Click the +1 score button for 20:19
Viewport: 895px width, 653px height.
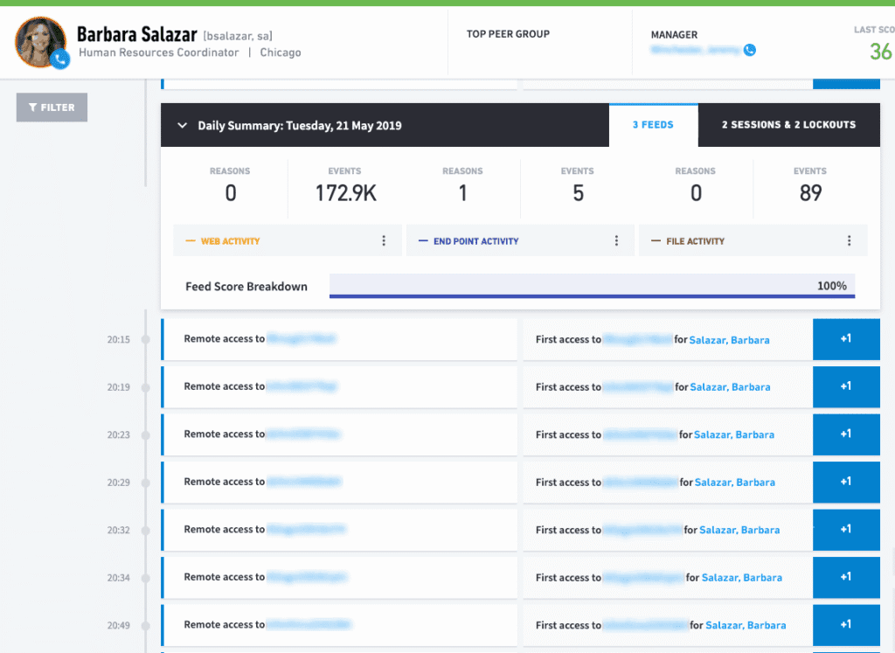pyautogui.click(x=846, y=386)
